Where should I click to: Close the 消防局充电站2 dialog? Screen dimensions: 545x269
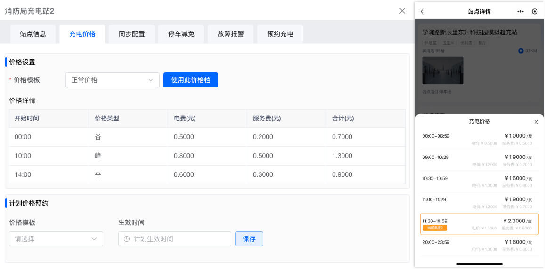402,11
